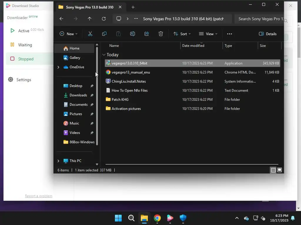Click the This PC monitor breadcrumb icon
Viewport: 301px width, 225px height.
119,19
